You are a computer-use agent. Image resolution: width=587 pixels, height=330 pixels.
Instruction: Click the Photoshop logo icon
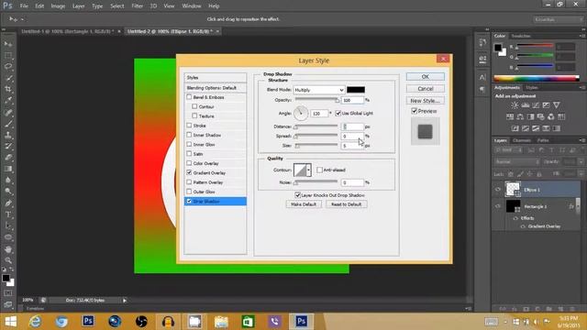click(7, 5)
